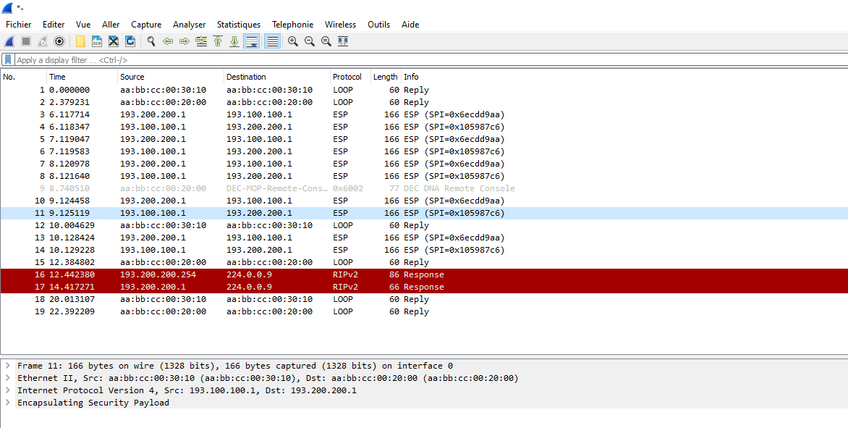Select ESP packet 5 at 7.119047

[424, 139]
